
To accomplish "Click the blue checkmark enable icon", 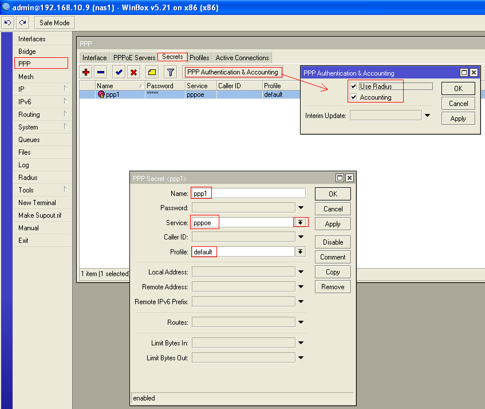I will point(119,72).
